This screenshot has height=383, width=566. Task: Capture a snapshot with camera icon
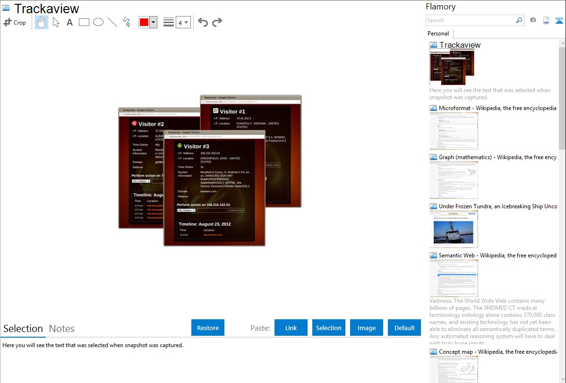(x=533, y=20)
